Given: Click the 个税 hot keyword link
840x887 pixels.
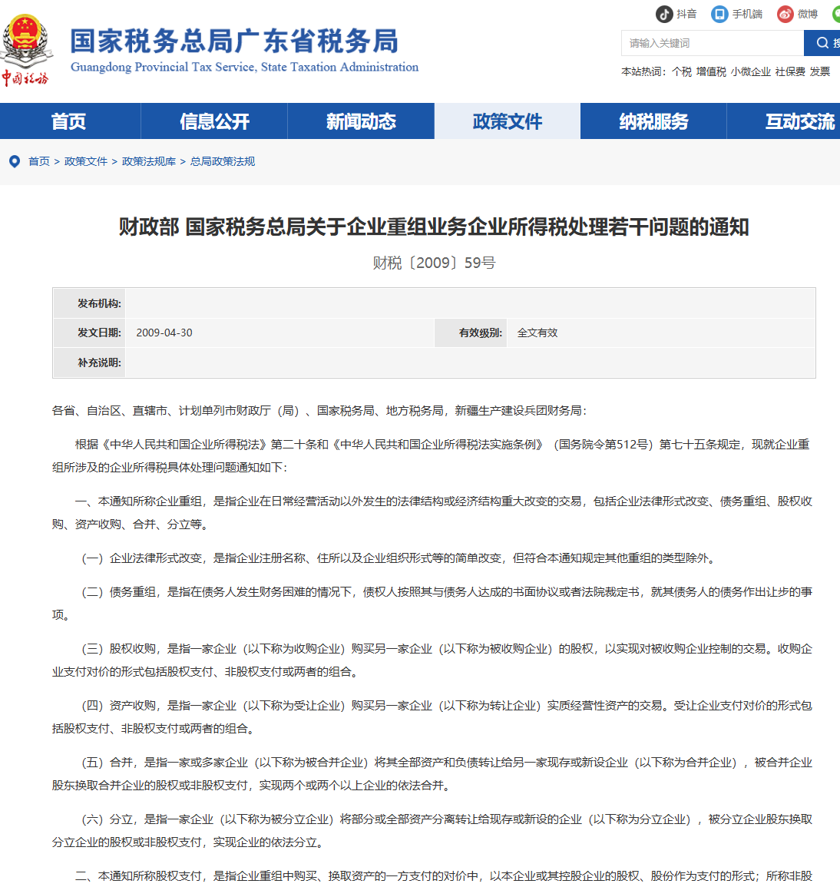Looking at the screenshot, I should pos(682,71).
